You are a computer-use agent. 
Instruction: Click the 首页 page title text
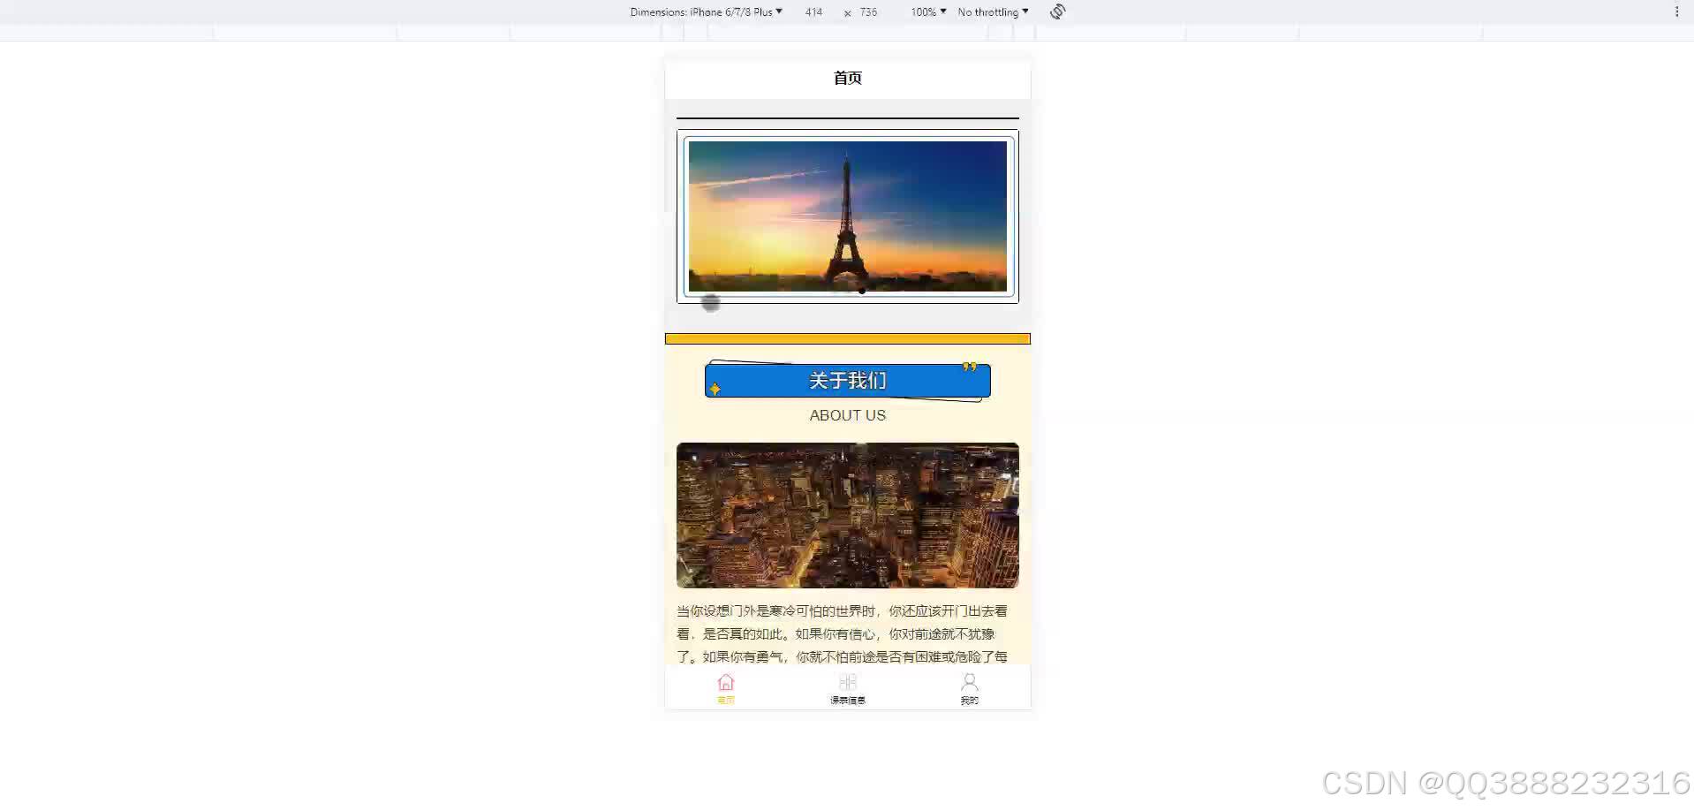848,78
